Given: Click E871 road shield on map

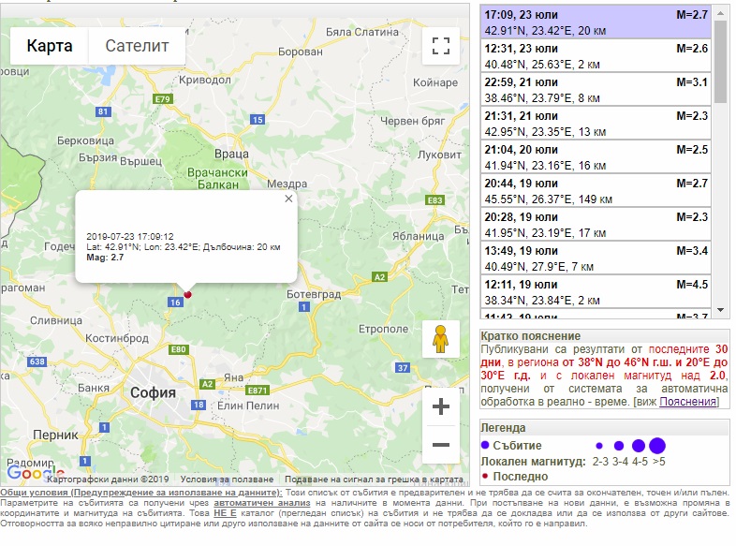Looking at the screenshot, I should click(258, 391).
